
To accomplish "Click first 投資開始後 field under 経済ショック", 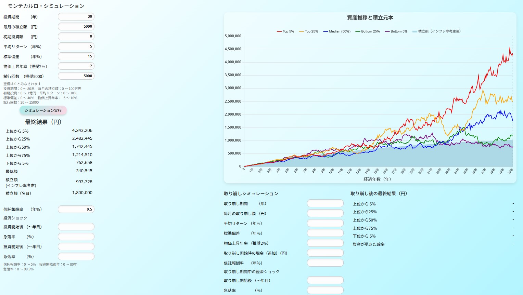I will (x=76, y=227).
